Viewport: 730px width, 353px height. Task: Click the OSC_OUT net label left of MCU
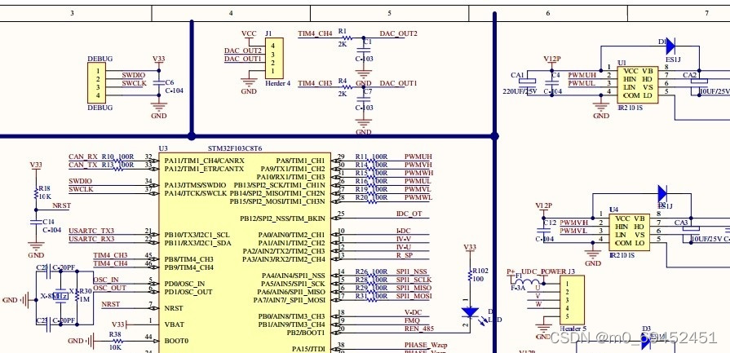[x=110, y=288]
